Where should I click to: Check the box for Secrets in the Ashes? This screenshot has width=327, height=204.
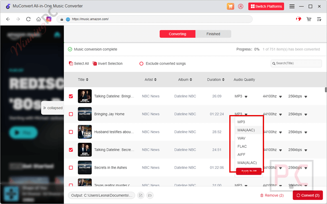(71, 168)
